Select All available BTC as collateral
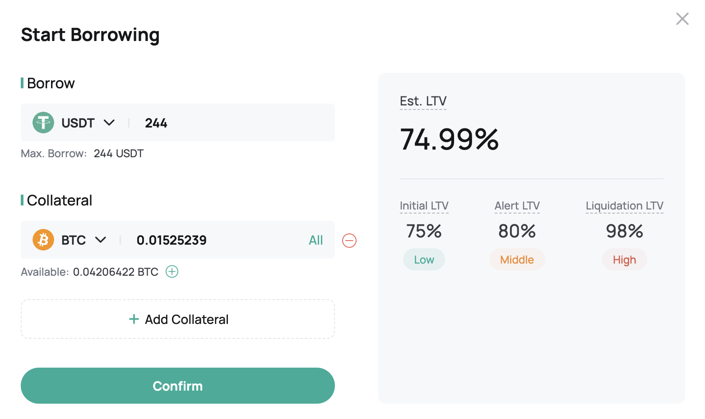 coord(316,240)
